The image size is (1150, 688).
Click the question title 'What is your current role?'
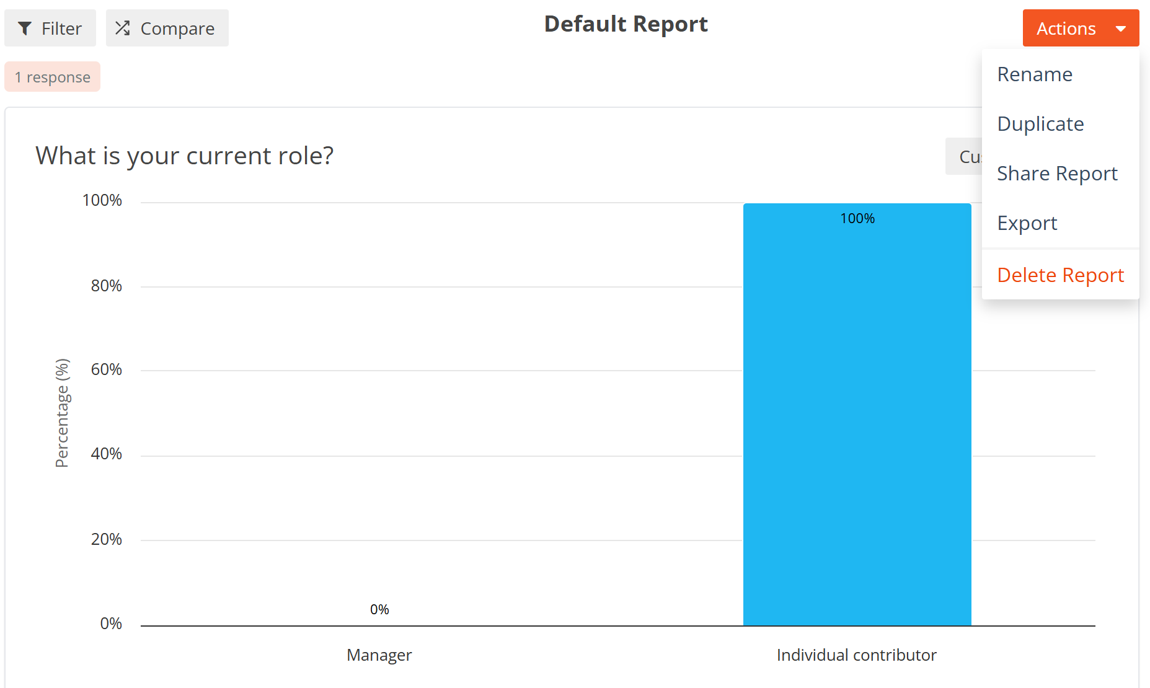(x=185, y=156)
